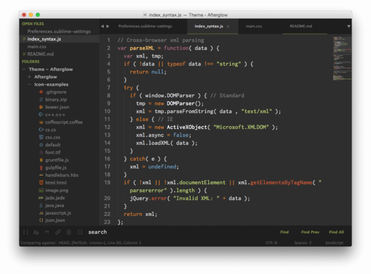Image resolution: width=371 pixels, height=274 pixels.
Task: Click the .gitignore file icon in sidebar
Action: tap(41, 92)
